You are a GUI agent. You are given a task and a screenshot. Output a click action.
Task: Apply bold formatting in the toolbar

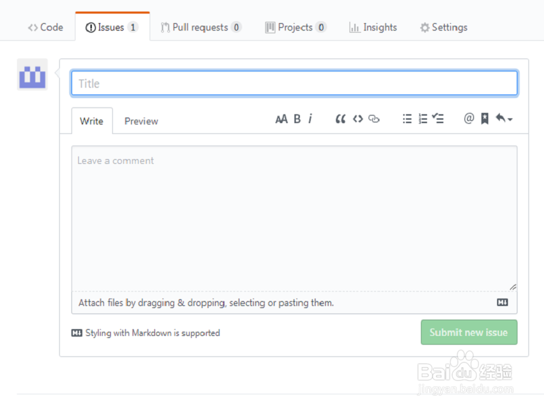tap(297, 118)
